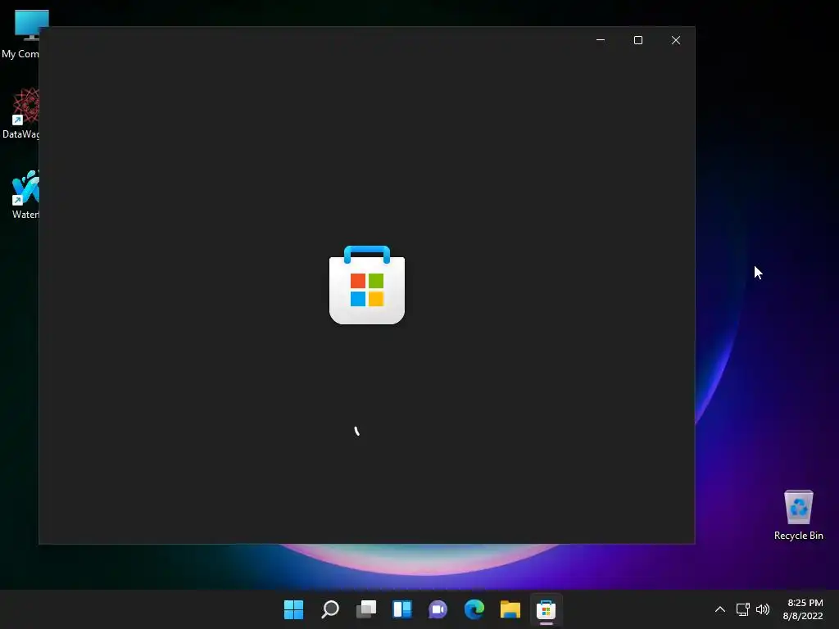Show hidden system tray icons
This screenshot has height=629, width=839.
(720, 609)
